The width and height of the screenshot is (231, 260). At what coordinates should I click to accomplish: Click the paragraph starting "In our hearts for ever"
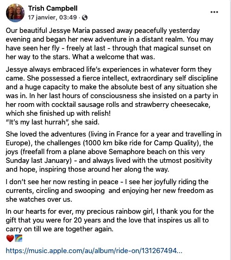tap(110, 220)
